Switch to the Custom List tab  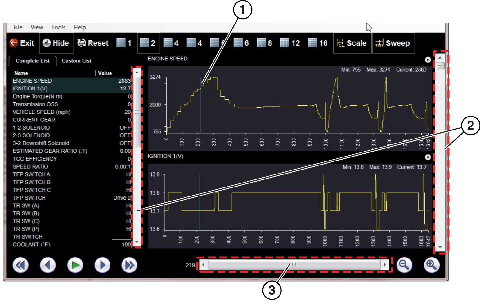click(76, 61)
